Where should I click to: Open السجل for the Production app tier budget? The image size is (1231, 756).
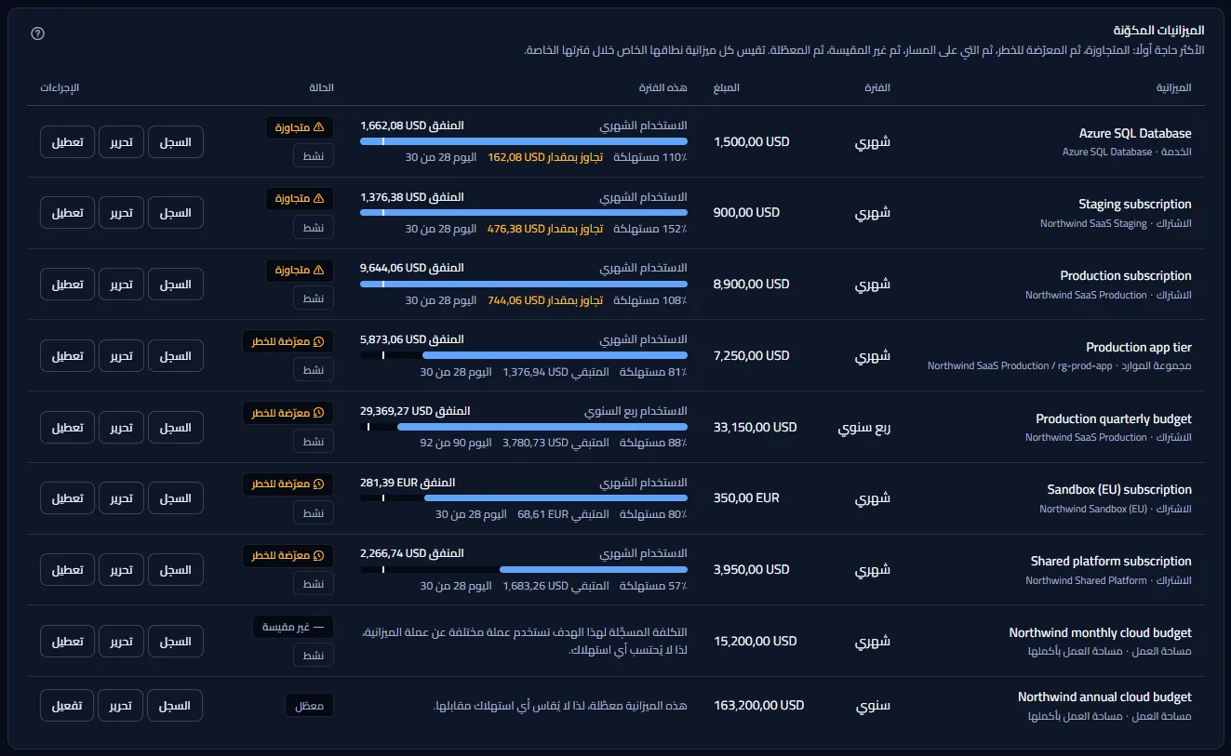(175, 356)
